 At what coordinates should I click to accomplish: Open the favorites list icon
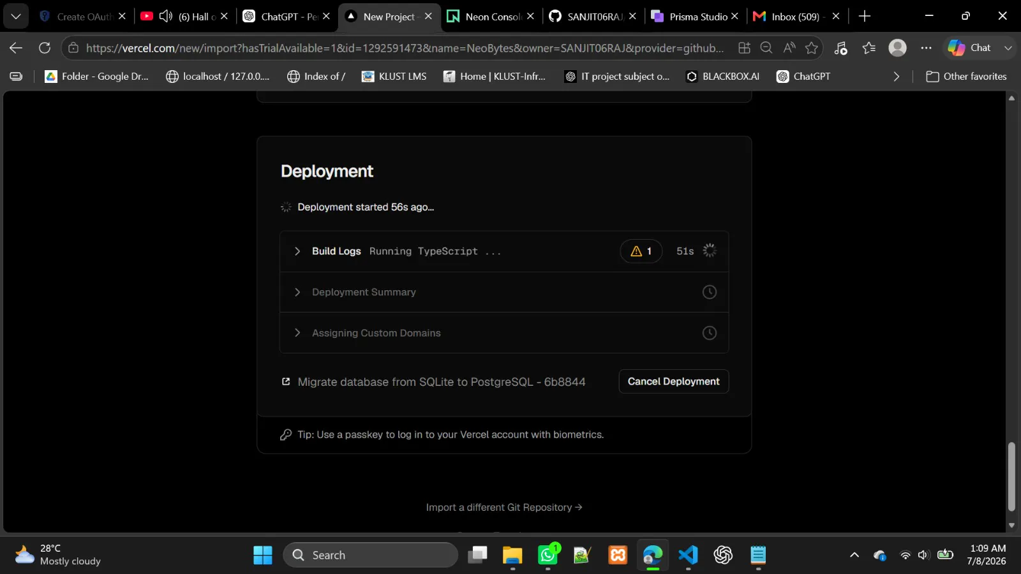(869, 48)
